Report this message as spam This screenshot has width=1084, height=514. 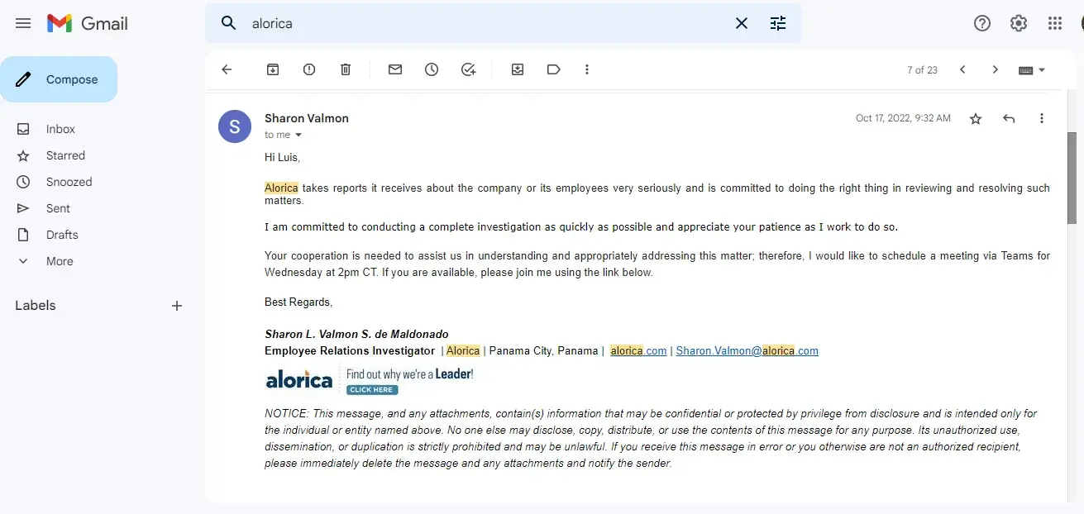point(309,70)
